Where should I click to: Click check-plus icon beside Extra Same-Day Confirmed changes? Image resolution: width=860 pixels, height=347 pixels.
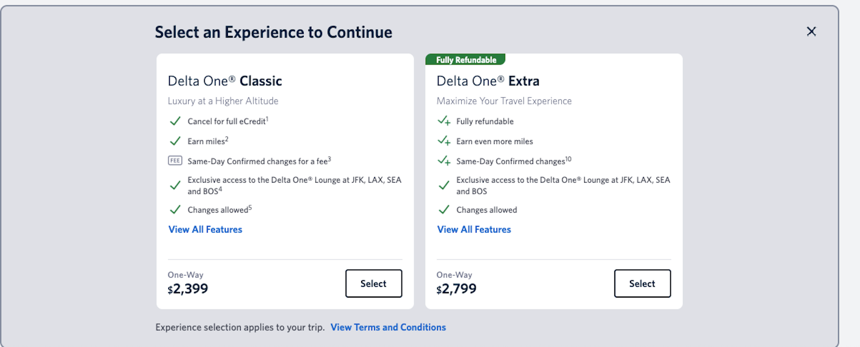pyautogui.click(x=444, y=161)
